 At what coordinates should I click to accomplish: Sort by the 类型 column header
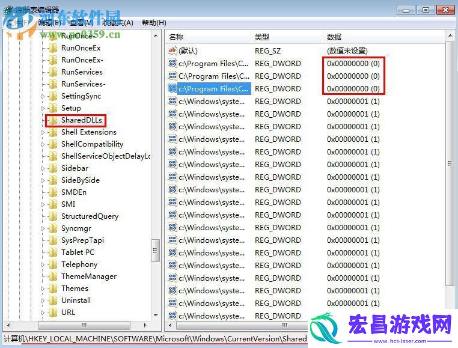point(287,37)
